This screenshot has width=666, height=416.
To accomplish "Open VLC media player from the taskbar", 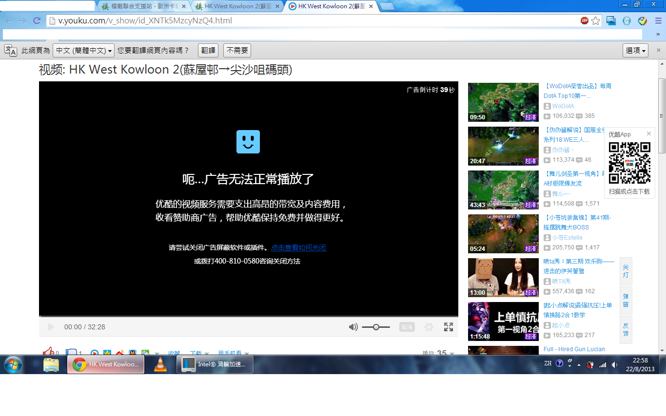I will (160, 364).
